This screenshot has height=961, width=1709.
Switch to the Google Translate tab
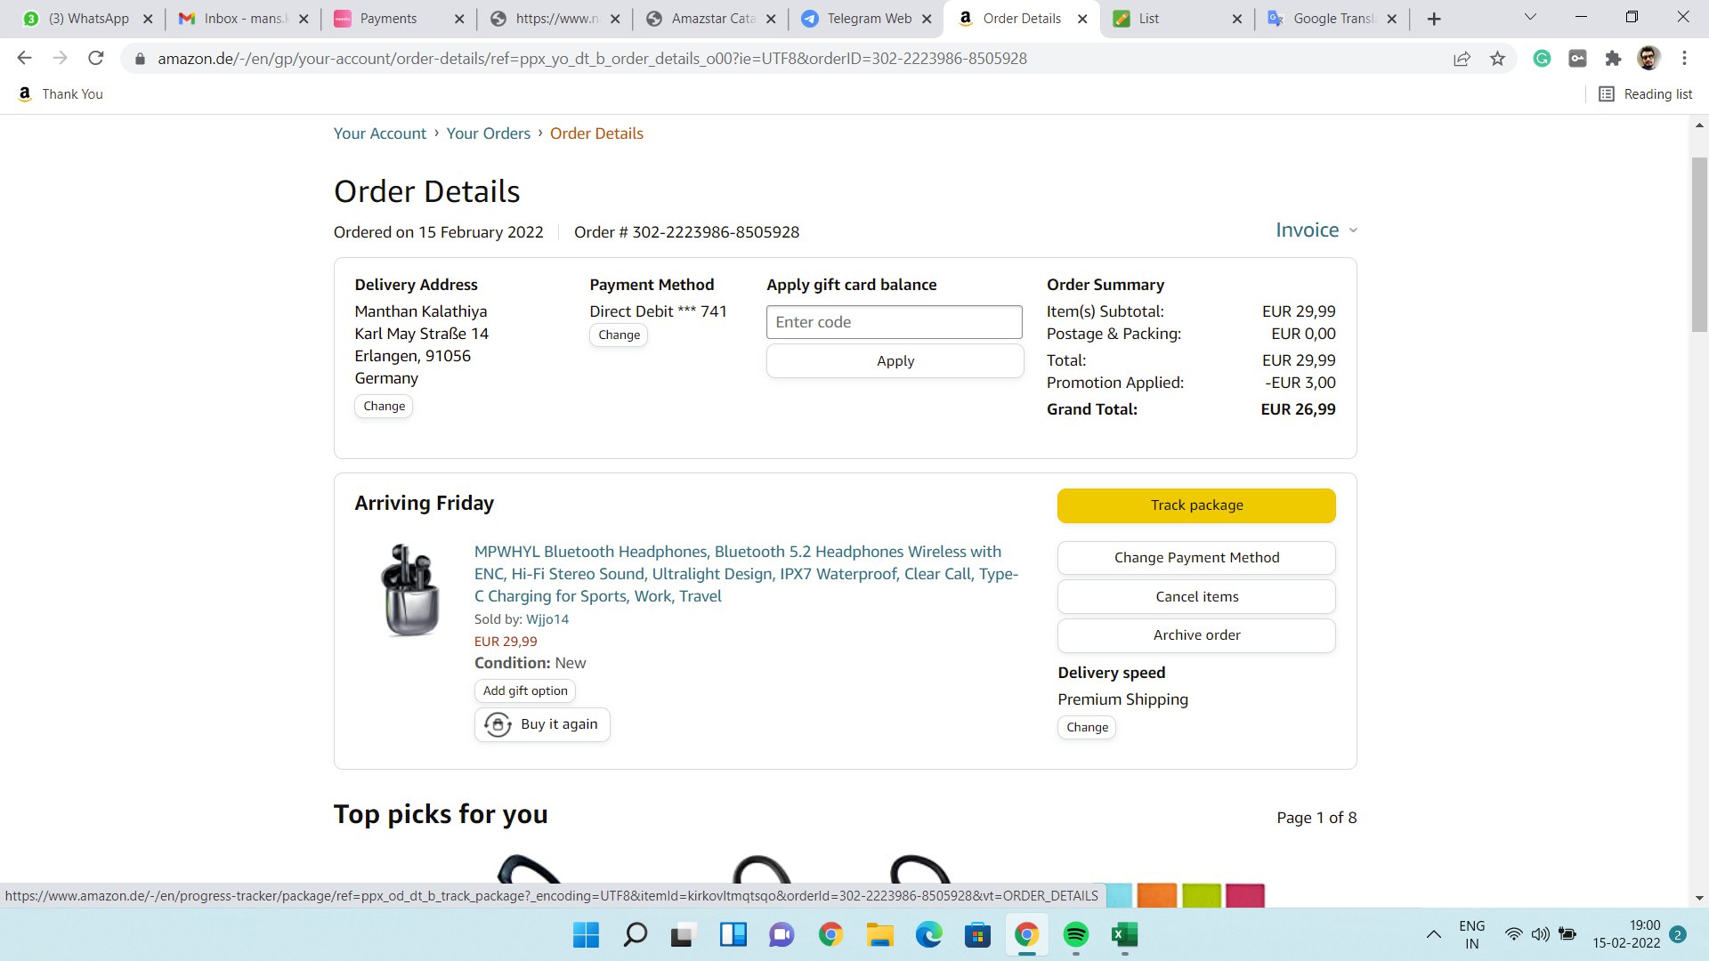click(1332, 19)
